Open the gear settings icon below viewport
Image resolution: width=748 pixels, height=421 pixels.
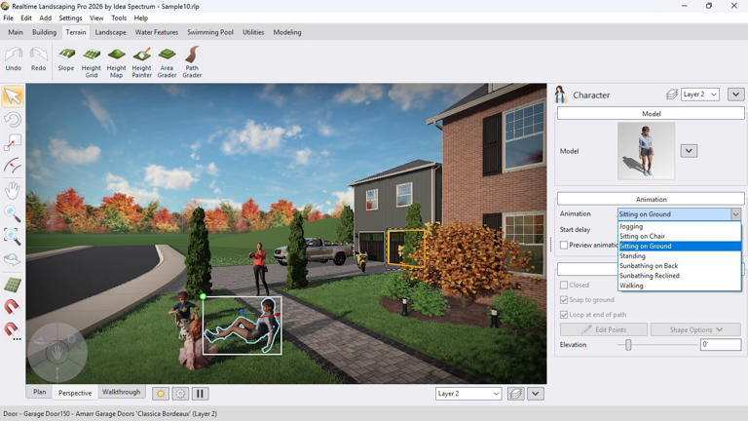point(180,394)
